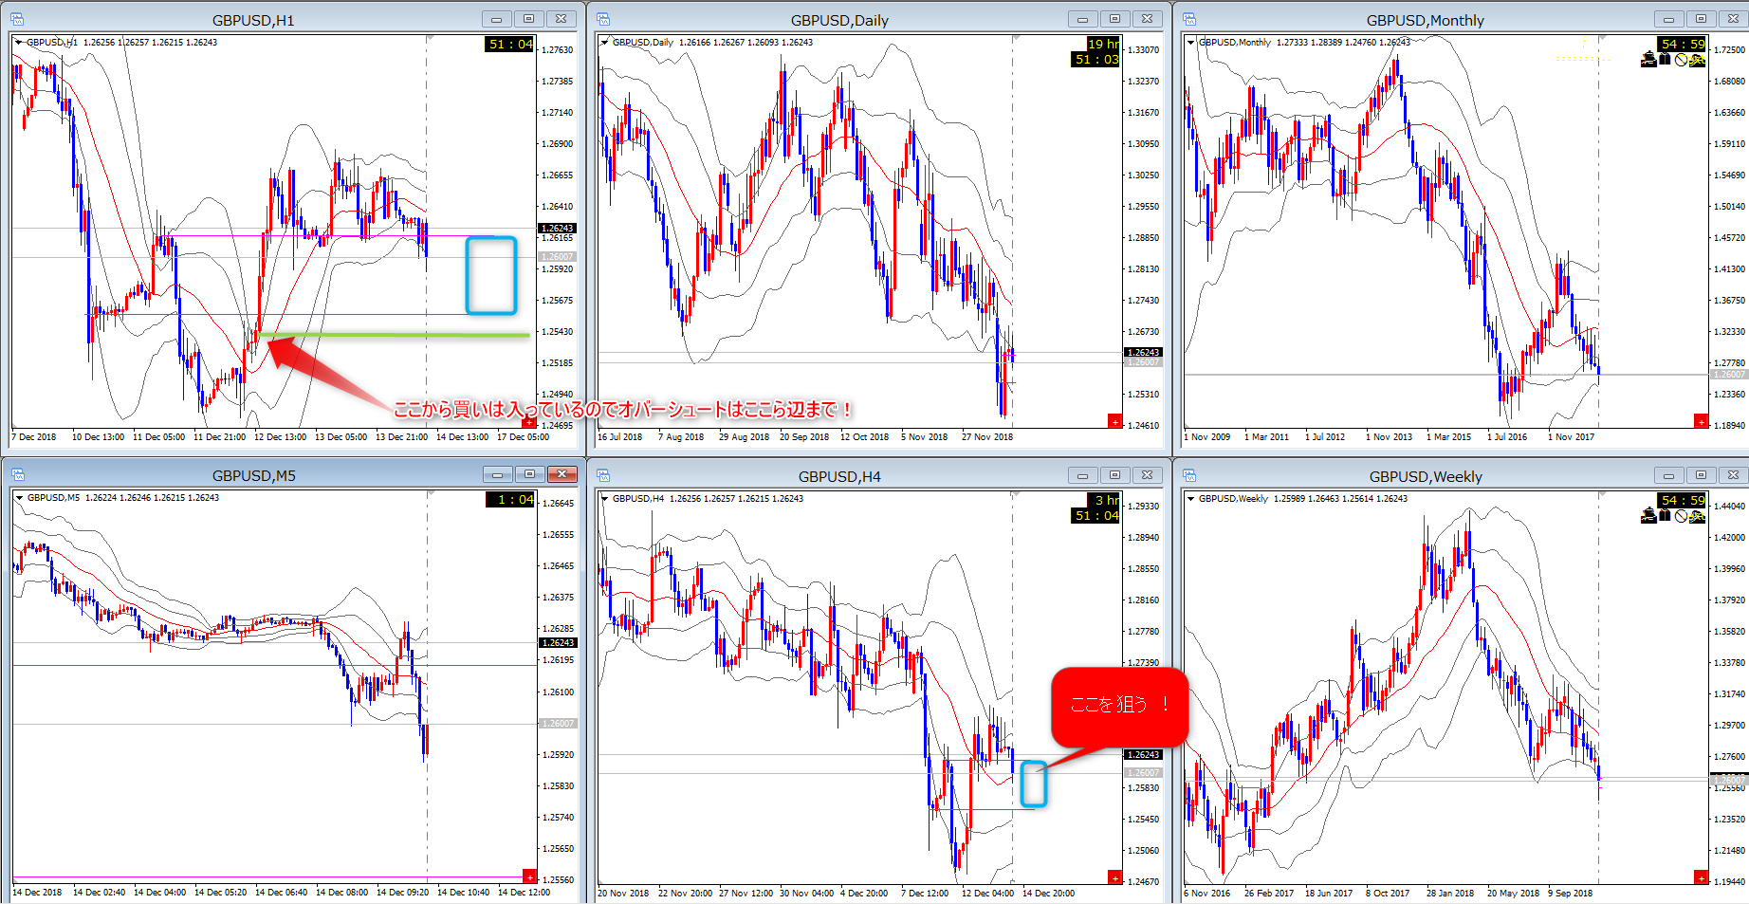
Task: Select the green horizontal line in H1 chart
Action: pyautogui.click(x=398, y=335)
